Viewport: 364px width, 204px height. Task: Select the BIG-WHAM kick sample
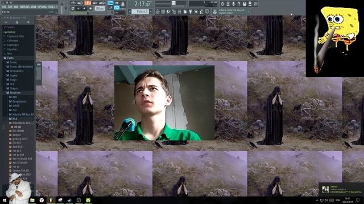pyautogui.click(x=18, y=131)
